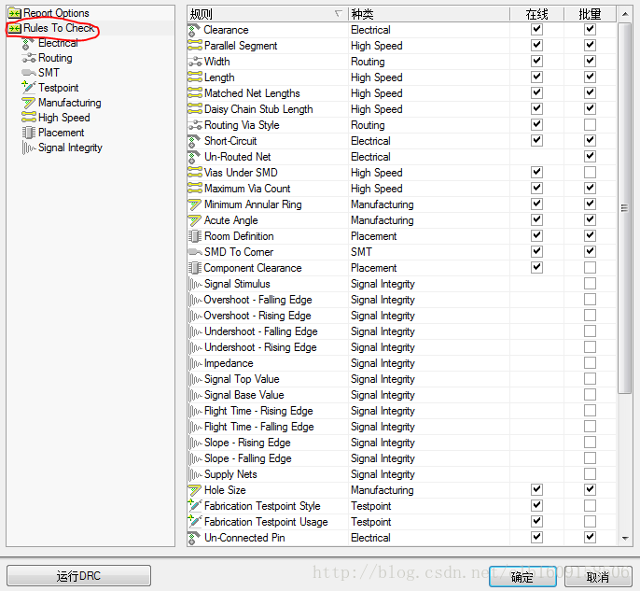Click the 运行DRC button
Screen dimensions: 640x591
click(78, 576)
